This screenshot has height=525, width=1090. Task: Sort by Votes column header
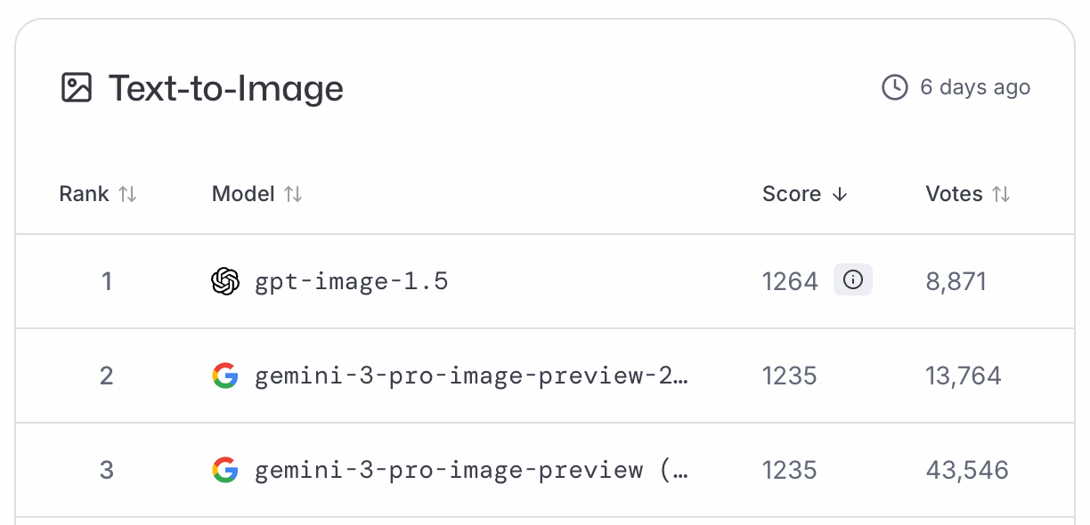coord(954,194)
